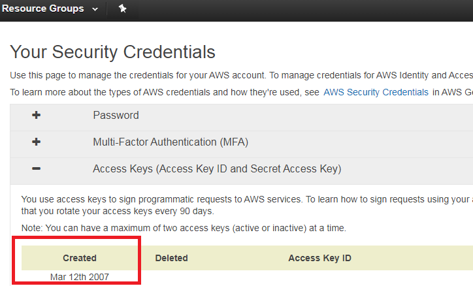Select the Mar 12th 2007 created date
This screenshot has height=286, width=473.
tap(80, 277)
